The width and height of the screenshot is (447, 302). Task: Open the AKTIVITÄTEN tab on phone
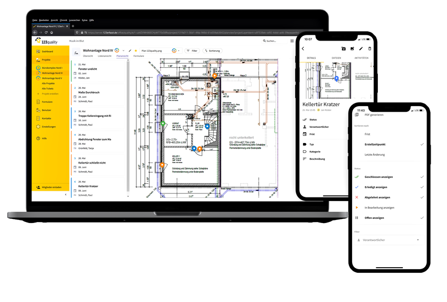click(361, 58)
